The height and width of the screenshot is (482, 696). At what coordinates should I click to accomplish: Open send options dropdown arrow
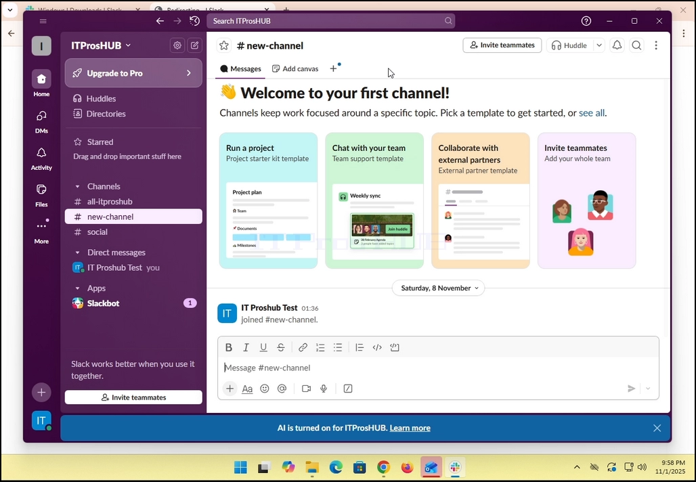click(x=648, y=389)
